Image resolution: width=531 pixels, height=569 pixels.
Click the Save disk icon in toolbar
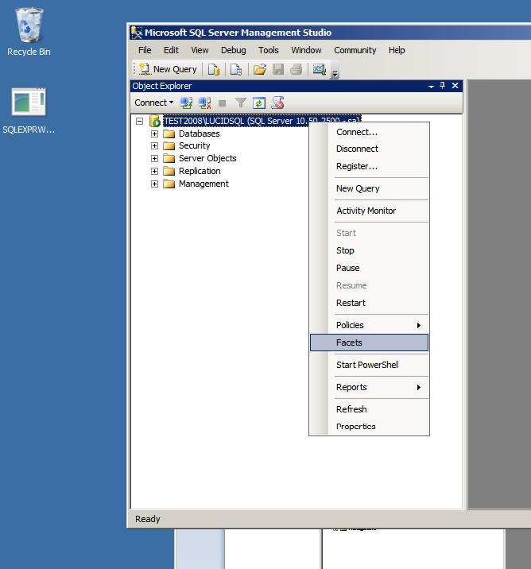click(x=278, y=69)
